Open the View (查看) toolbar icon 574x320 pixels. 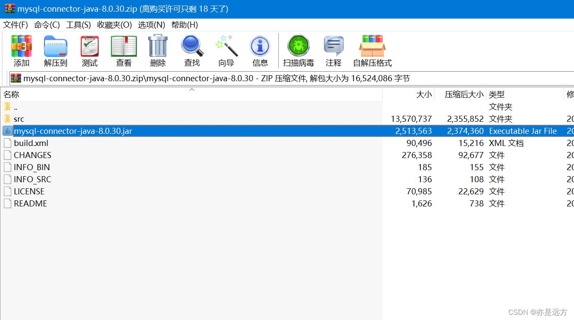pyautogui.click(x=124, y=46)
